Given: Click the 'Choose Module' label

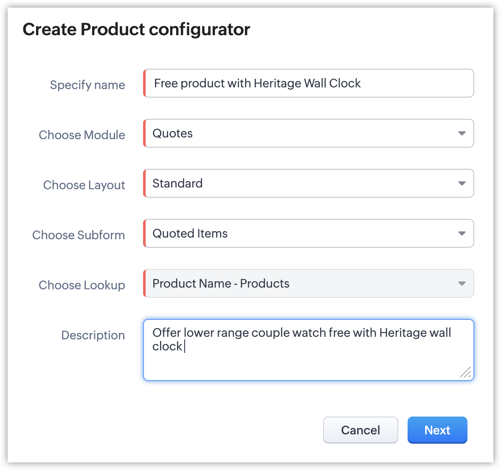Looking at the screenshot, I should point(82,135).
